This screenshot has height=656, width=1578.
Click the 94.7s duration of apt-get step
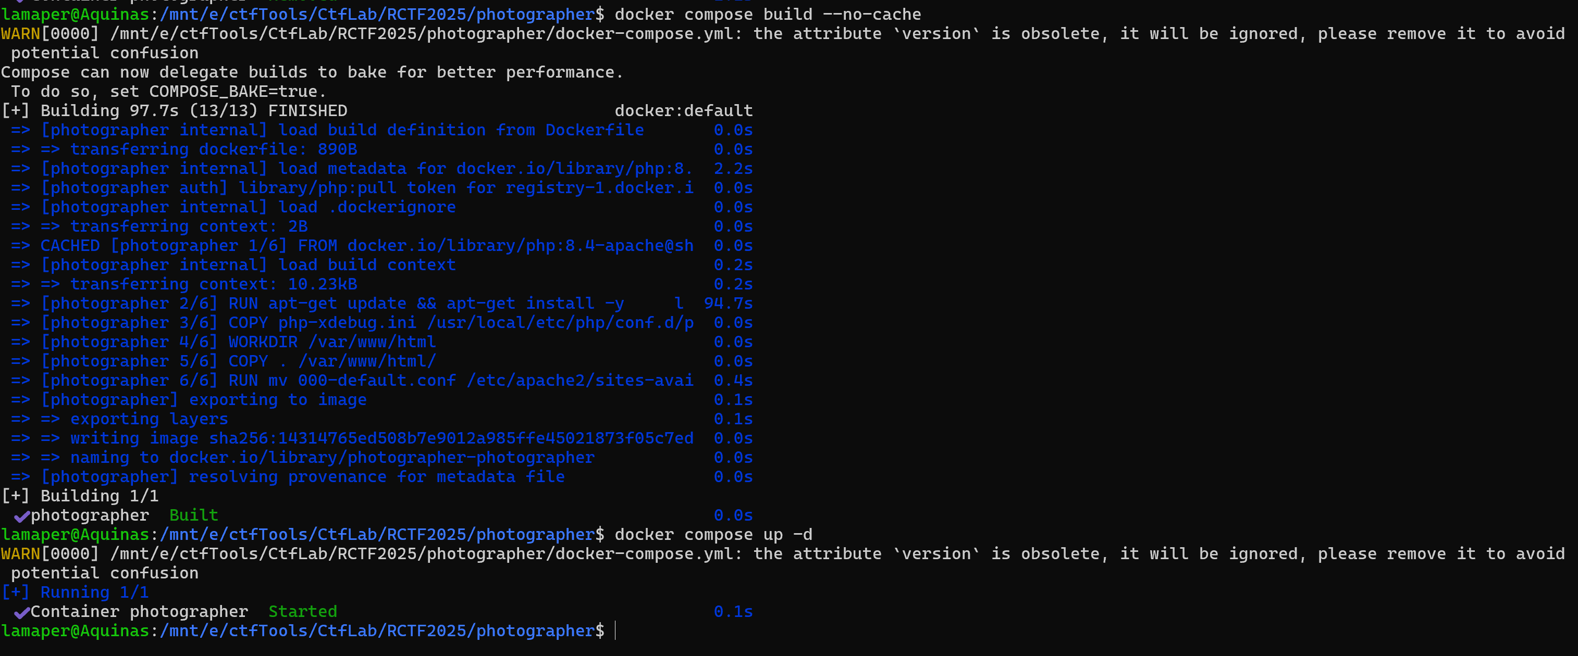coord(728,304)
